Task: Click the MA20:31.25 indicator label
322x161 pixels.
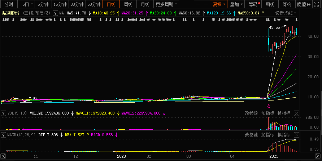Action: tap(132, 13)
